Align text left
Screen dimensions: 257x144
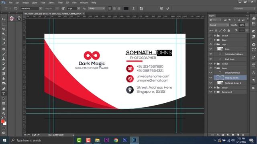tap(110, 8)
